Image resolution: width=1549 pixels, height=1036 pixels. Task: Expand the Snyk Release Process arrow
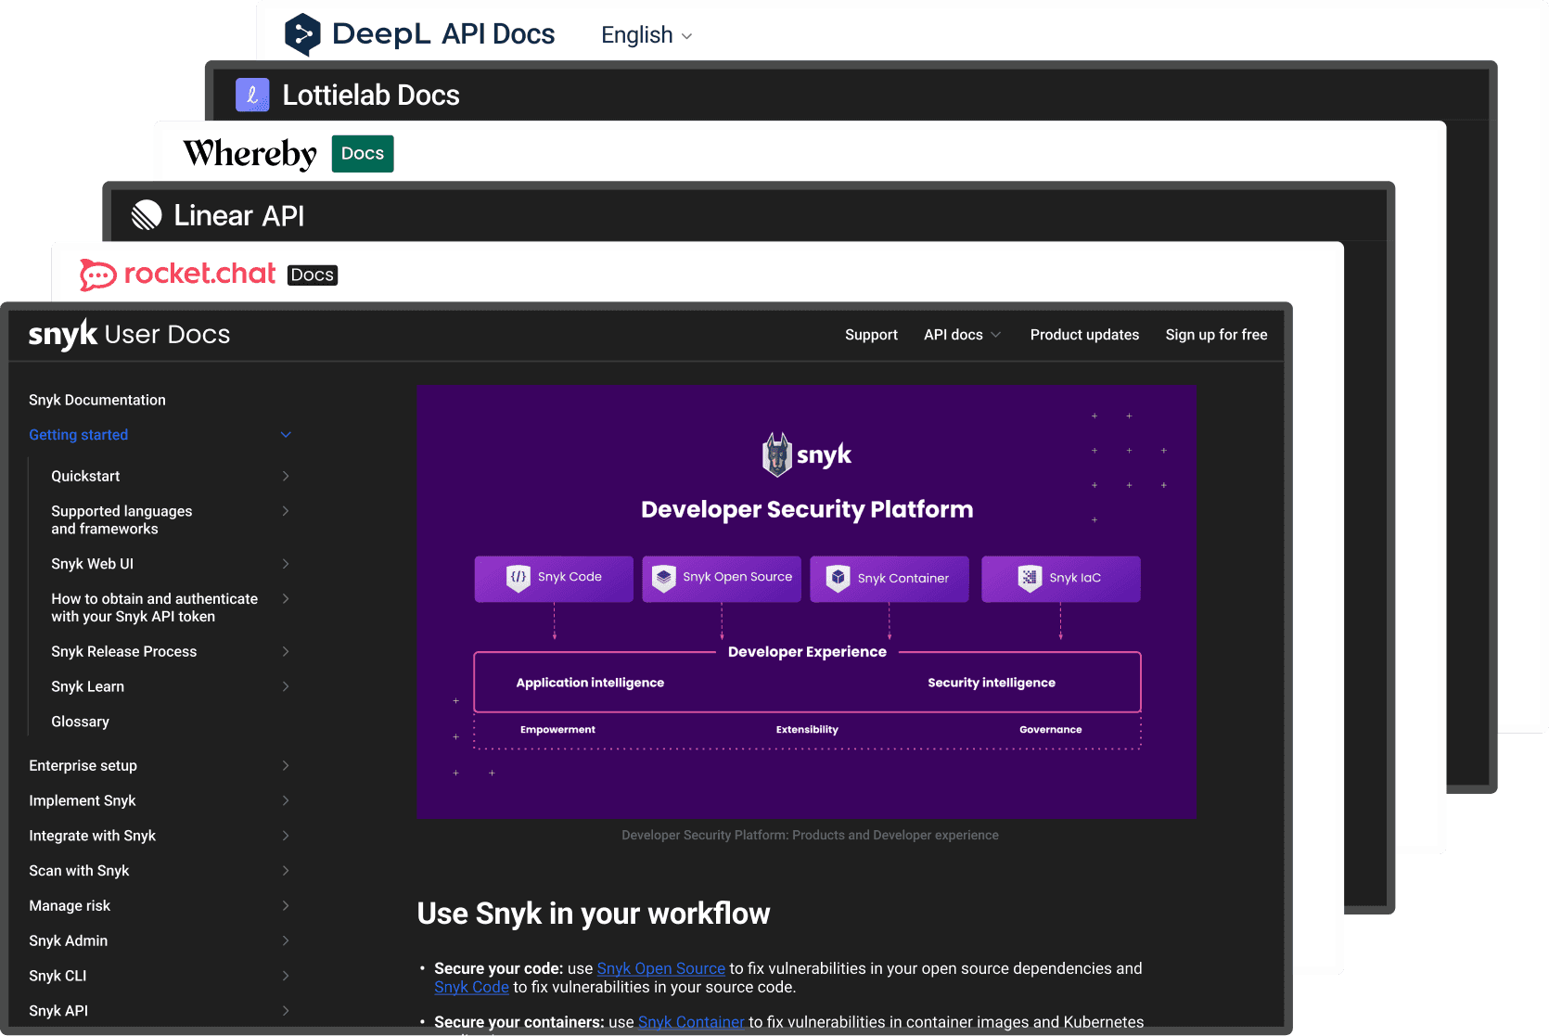[286, 651]
